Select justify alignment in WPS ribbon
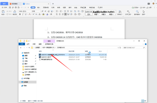Screen dimensions: 157x103 point(65,14)
